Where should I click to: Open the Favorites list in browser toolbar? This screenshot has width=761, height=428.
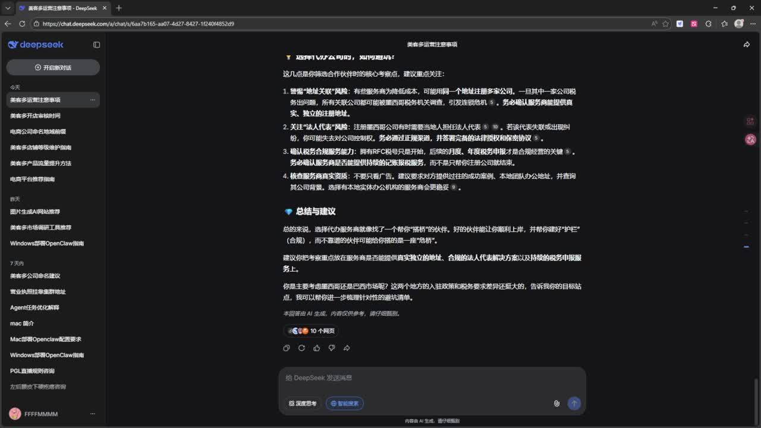(x=724, y=24)
